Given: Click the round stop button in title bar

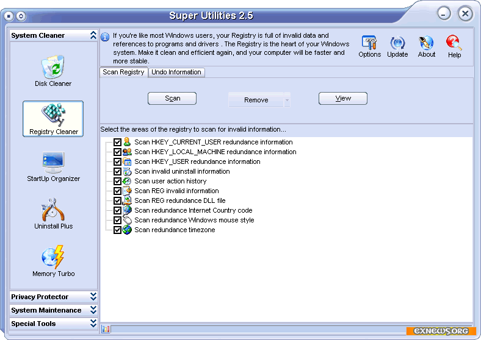Looking at the screenshot, I should 9,16.
